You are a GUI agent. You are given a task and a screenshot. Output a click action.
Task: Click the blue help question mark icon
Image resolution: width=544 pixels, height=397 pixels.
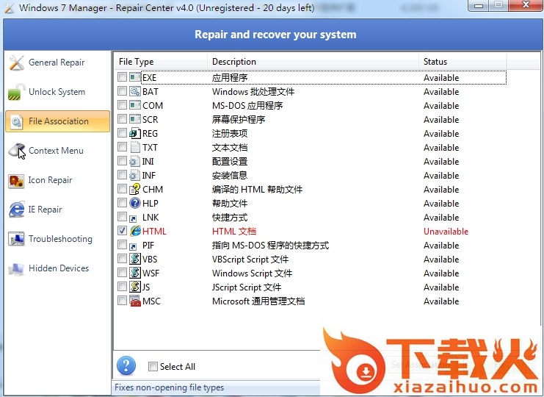click(x=126, y=366)
